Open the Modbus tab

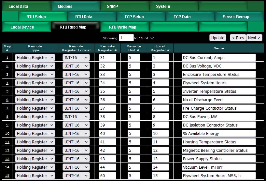(x=65, y=6)
